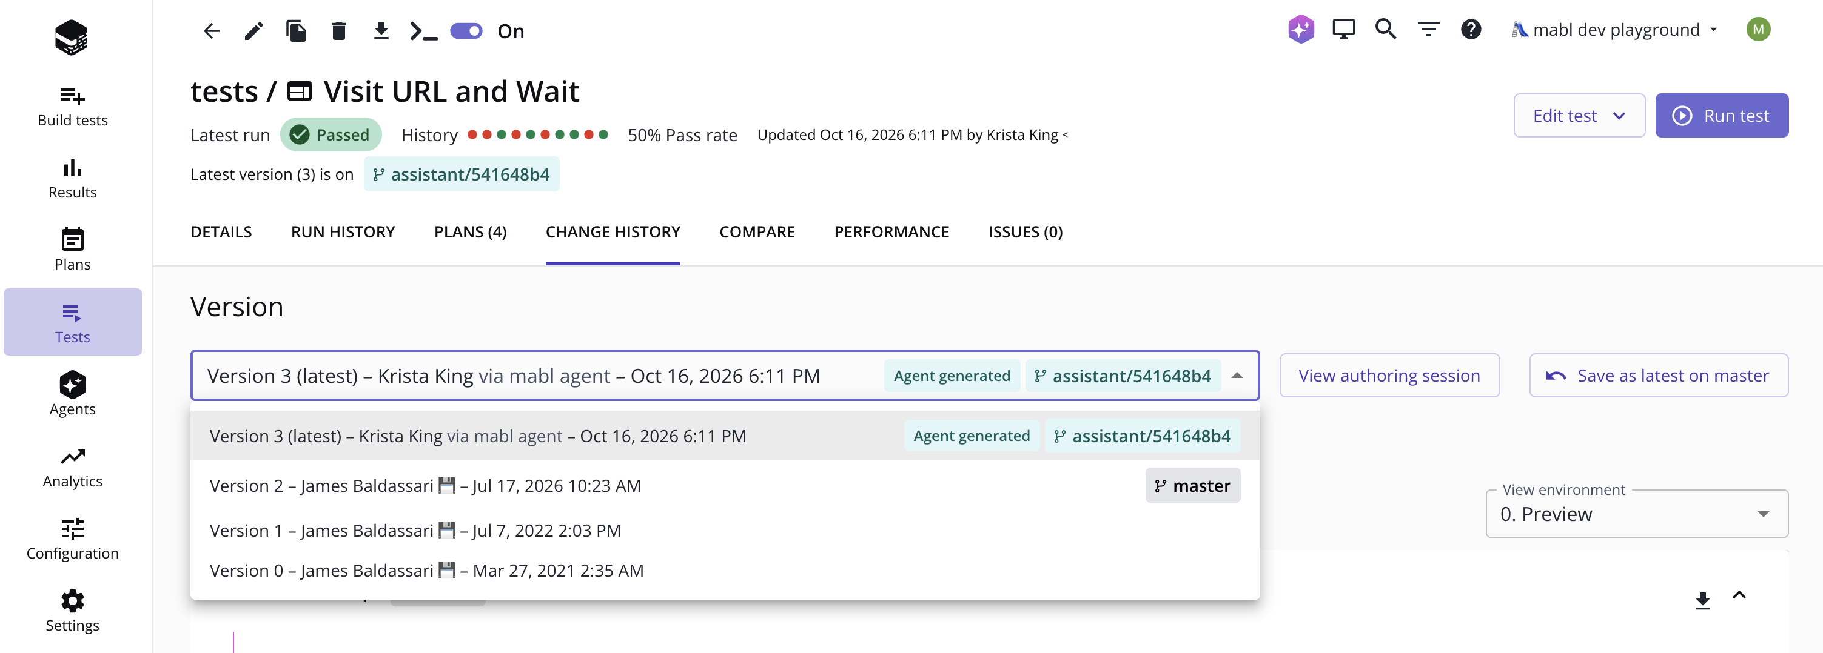
Task: Select Version 0 – Mar 27, 2021 option
Action: pos(725,571)
